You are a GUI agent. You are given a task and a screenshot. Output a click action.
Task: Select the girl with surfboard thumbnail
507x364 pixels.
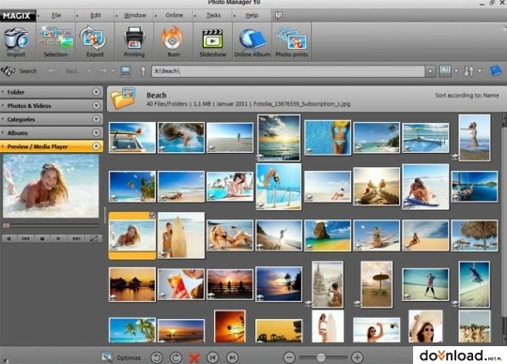click(181, 235)
